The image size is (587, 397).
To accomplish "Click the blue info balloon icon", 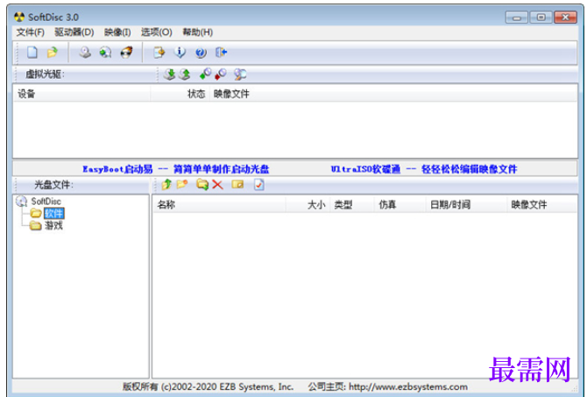I will click(180, 52).
